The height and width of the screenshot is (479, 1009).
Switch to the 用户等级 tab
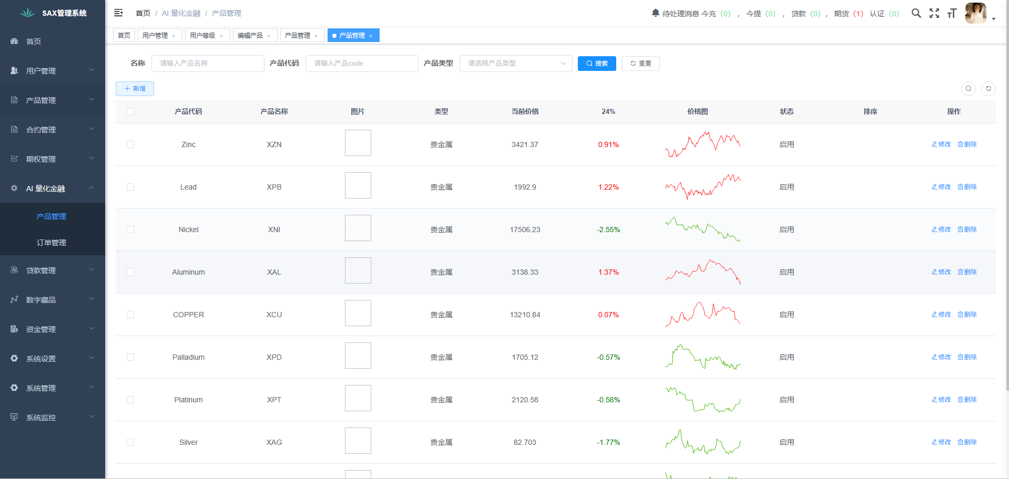[202, 36]
